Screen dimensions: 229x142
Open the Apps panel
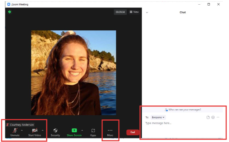click(93, 132)
